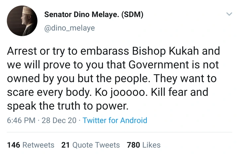The height and width of the screenshot is (154, 239).
Task: Open the Twitter for Android source link
Action: pos(115,120)
